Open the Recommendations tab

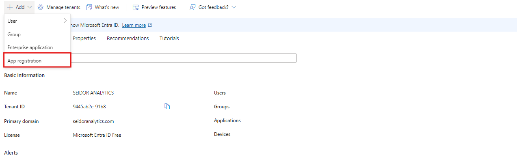point(128,38)
